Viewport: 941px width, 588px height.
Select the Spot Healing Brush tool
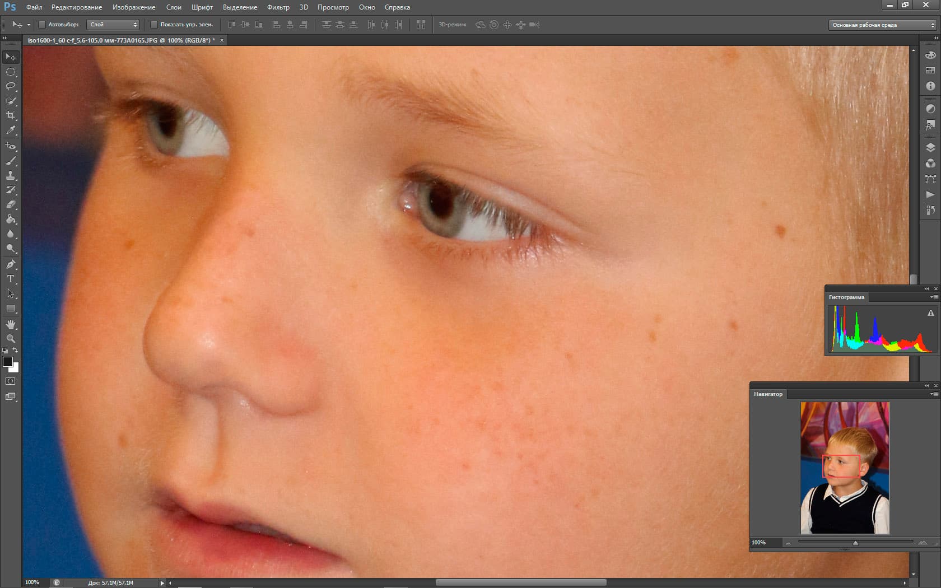click(11, 146)
